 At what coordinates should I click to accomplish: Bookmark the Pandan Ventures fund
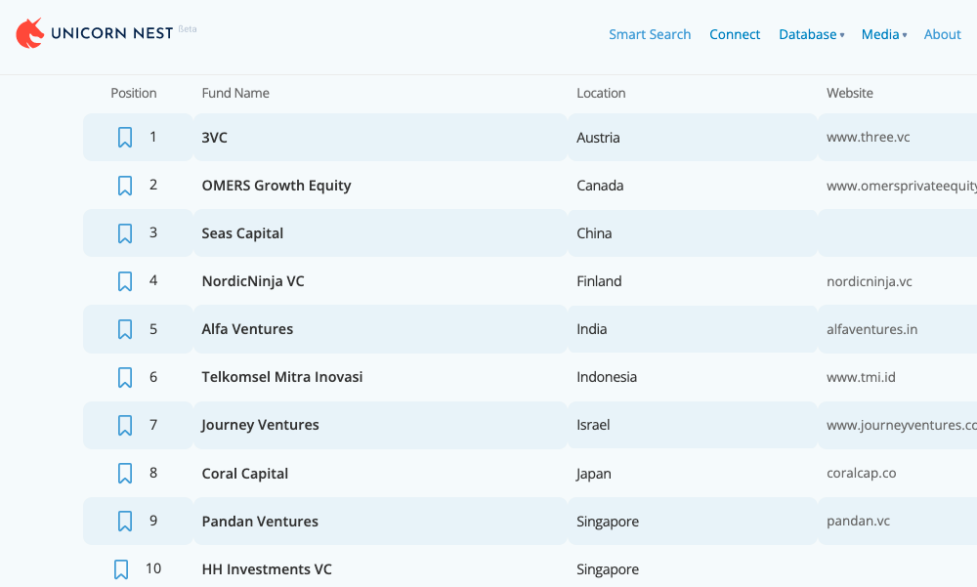click(125, 521)
